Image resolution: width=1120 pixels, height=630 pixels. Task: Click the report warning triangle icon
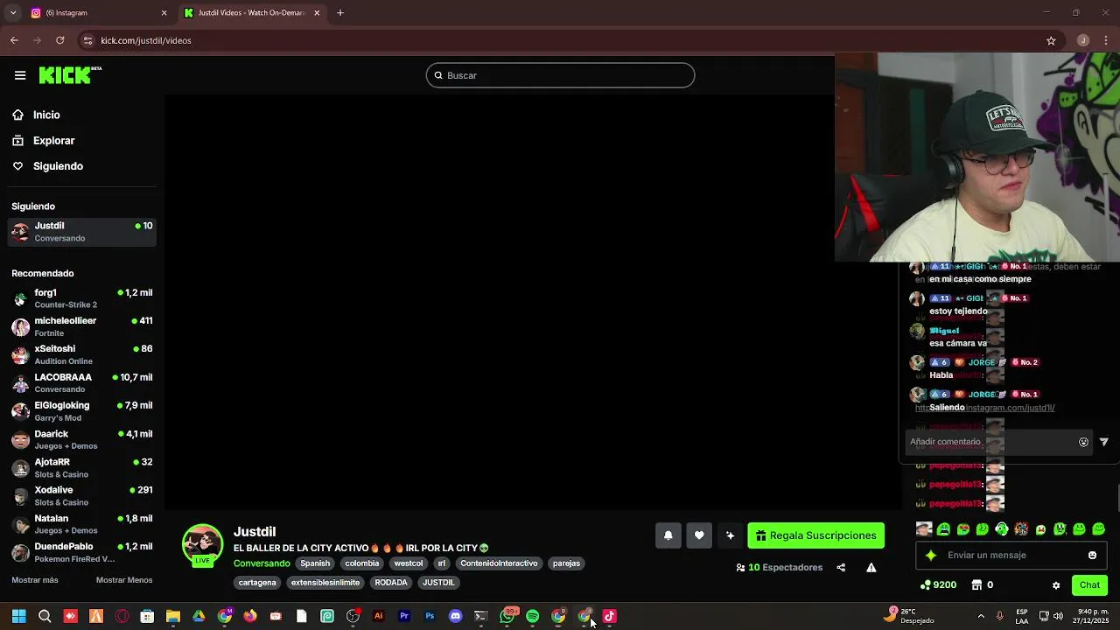pos(871,568)
